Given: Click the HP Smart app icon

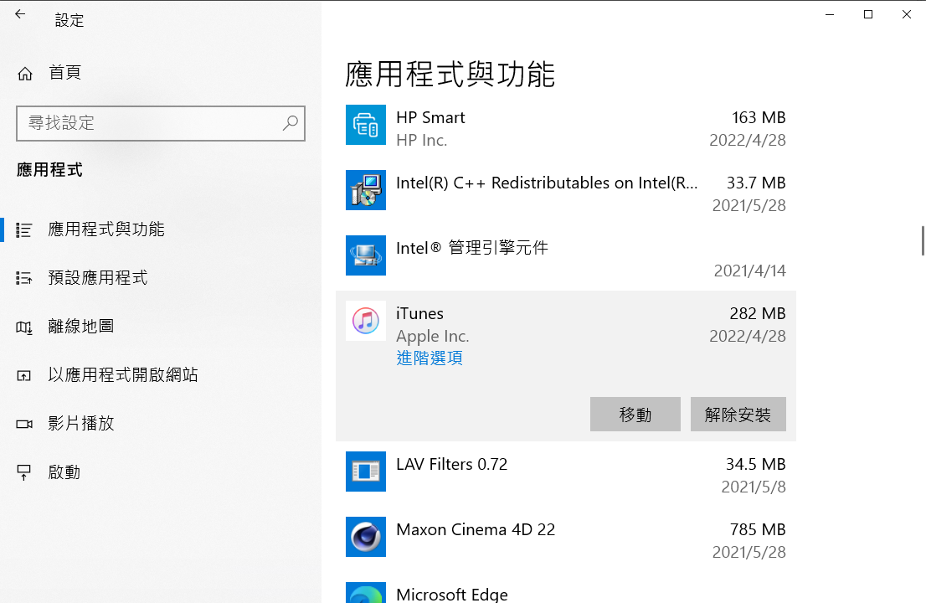Looking at the screenshot, I should coord(366,125).
